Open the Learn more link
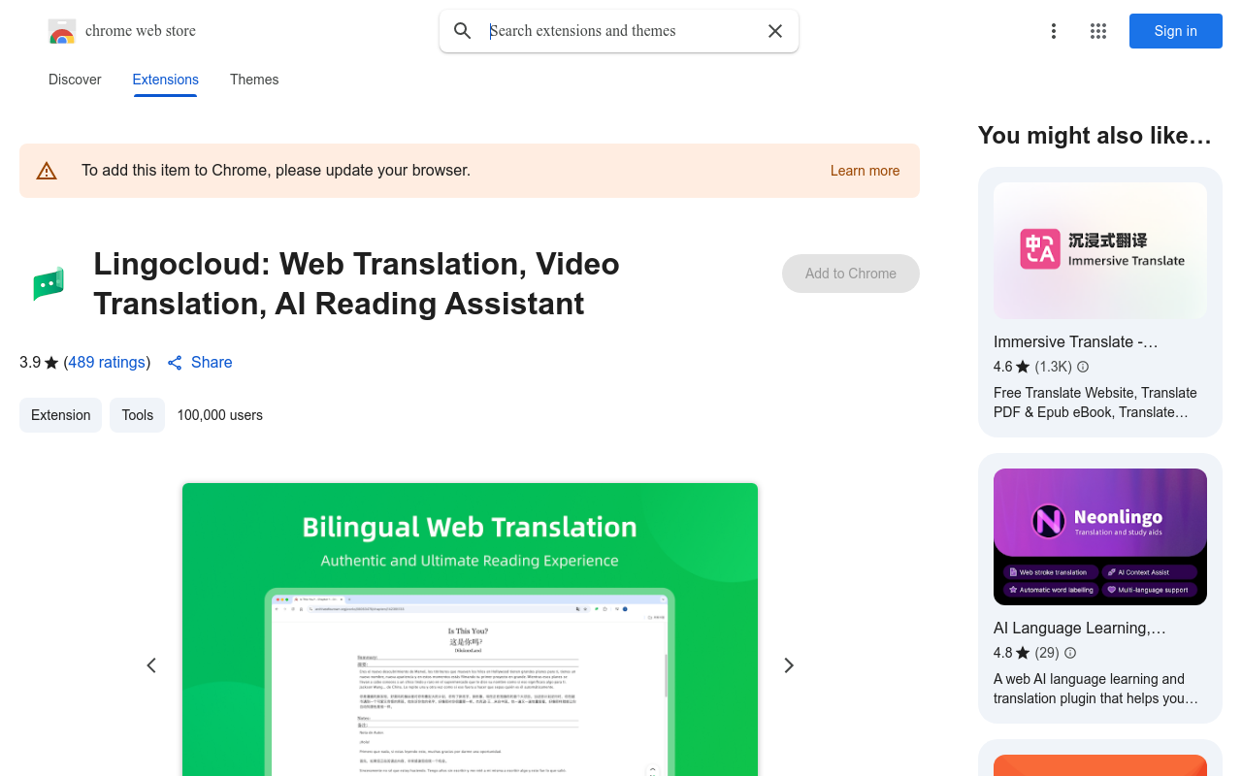 pyautogui.click(x=865, y=171)
